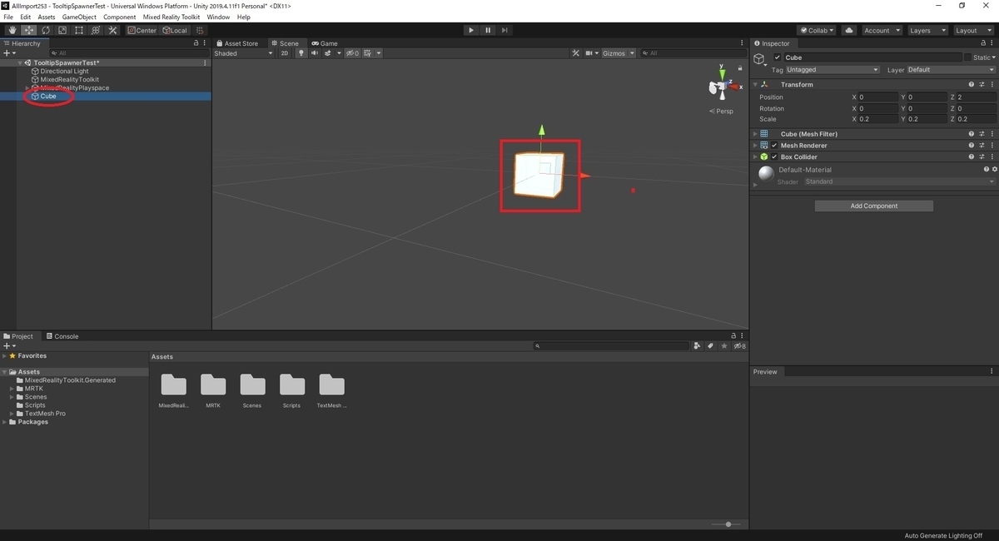The image size is (999, 541).
Task: Open the Account dropdown
Action: (882, 30)
